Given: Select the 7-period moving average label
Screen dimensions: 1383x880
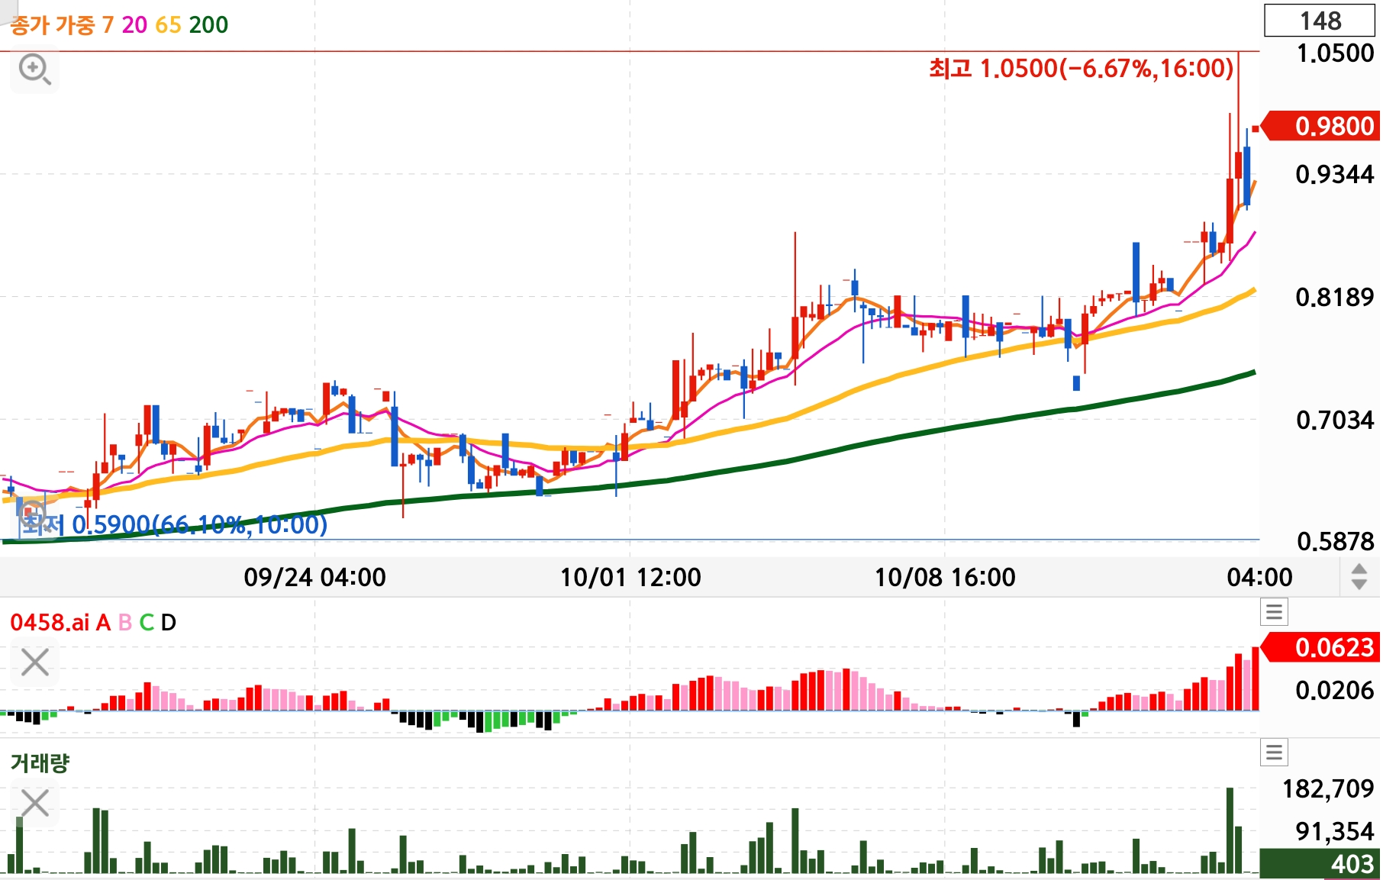Looking at the screenshot, I should tap(108, 25).
